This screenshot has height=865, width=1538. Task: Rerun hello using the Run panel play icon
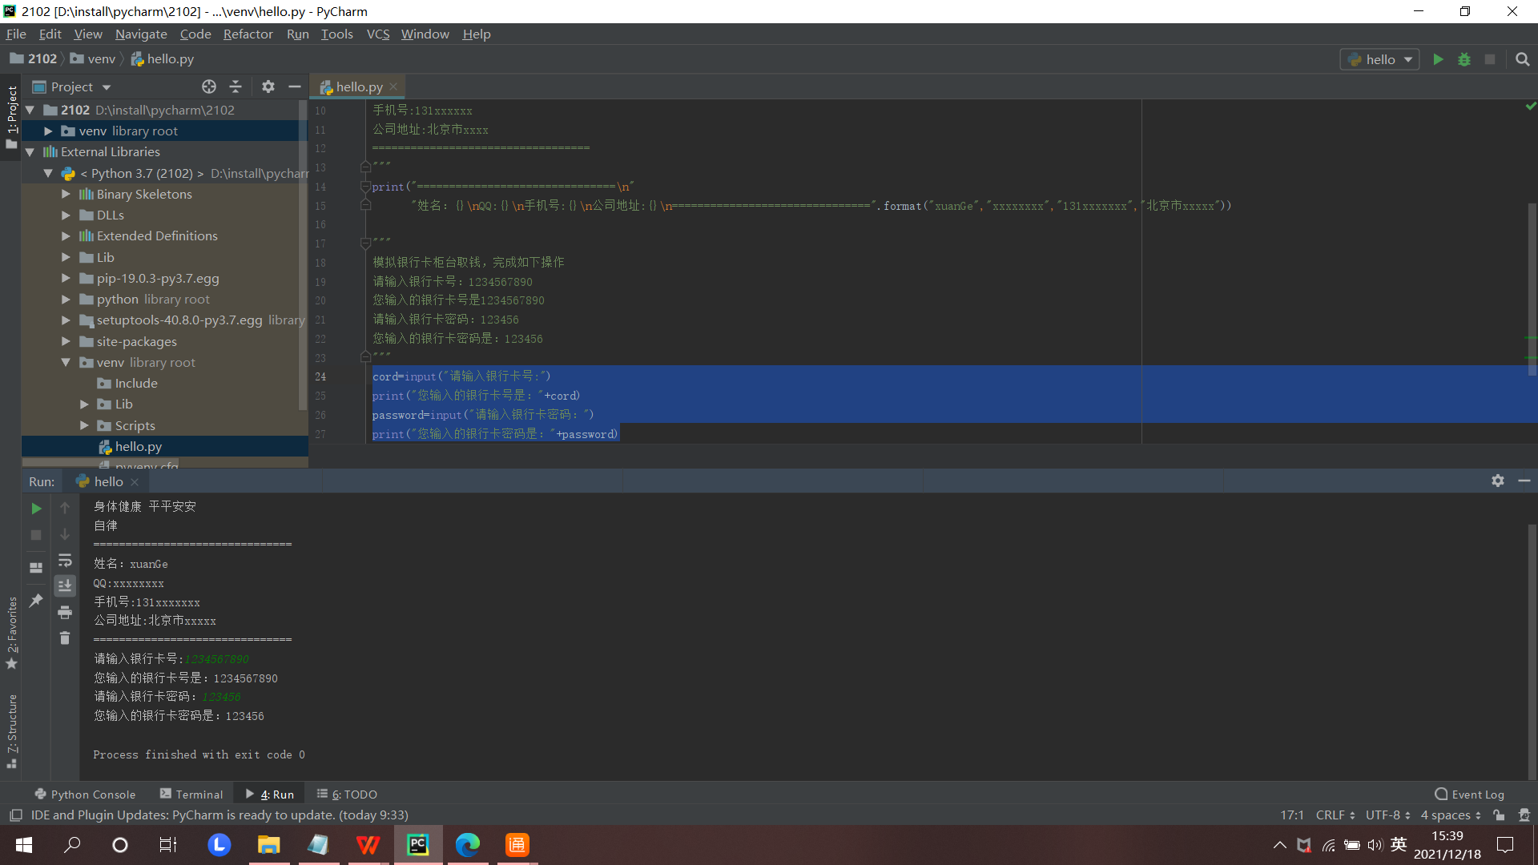tap(36, 509)
